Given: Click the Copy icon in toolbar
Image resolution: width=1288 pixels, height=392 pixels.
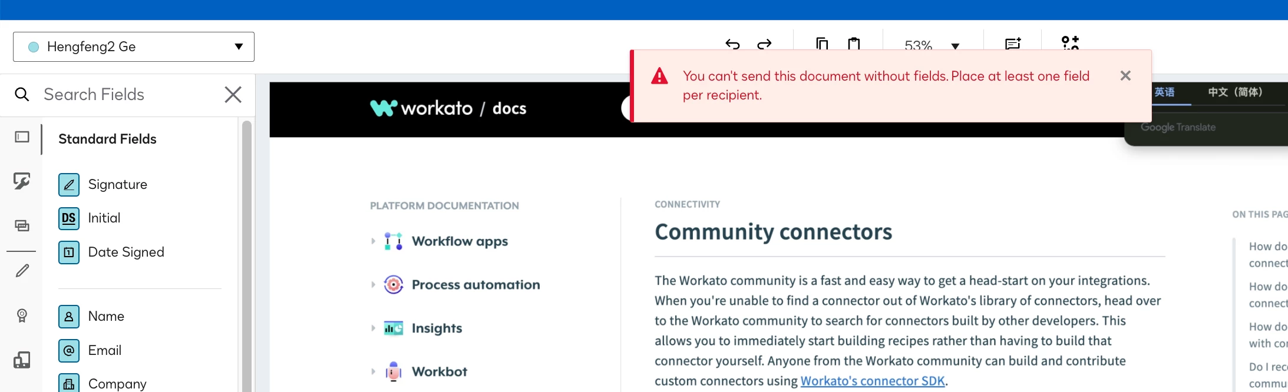Looking at the screenshot, I should 822,44.
